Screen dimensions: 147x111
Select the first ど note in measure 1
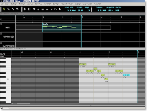(81, 64)
